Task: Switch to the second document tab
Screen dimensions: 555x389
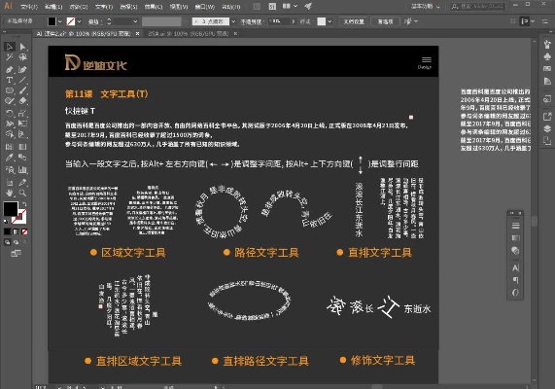Action: coord(188,34)
